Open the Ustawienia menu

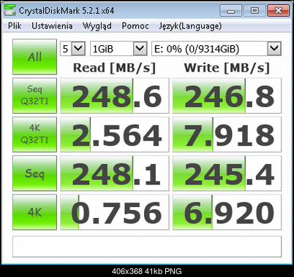point(52,26)
